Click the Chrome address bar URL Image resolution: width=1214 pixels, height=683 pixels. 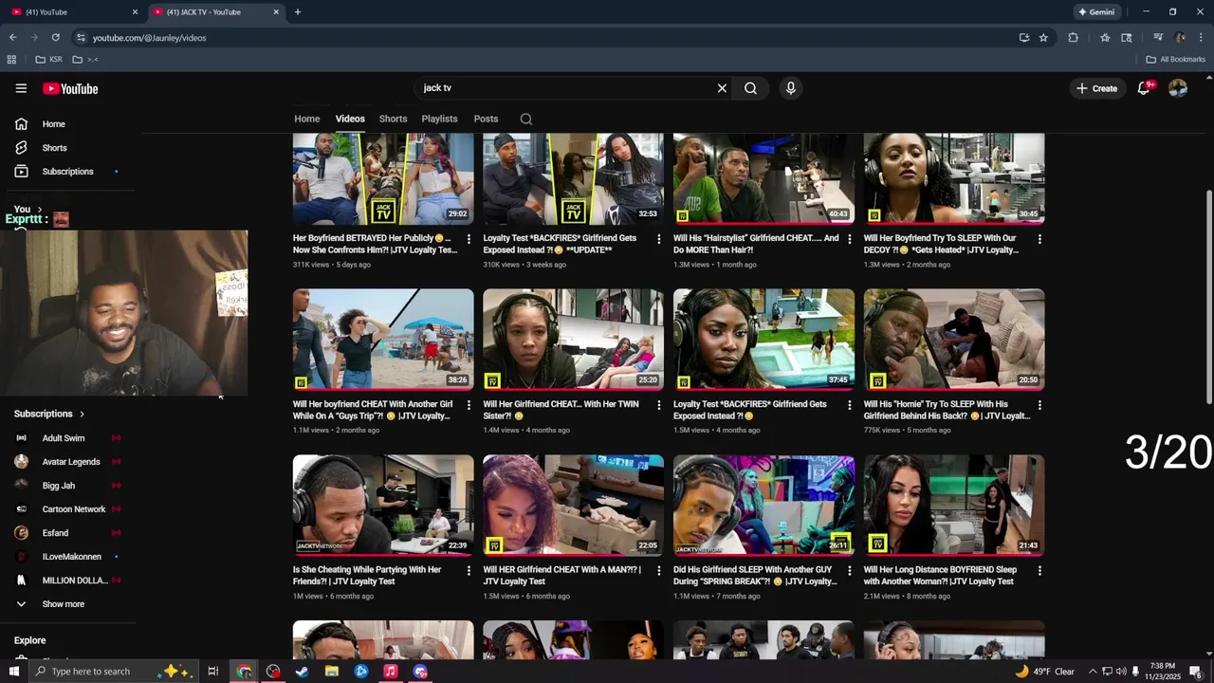tap(149, 38)
